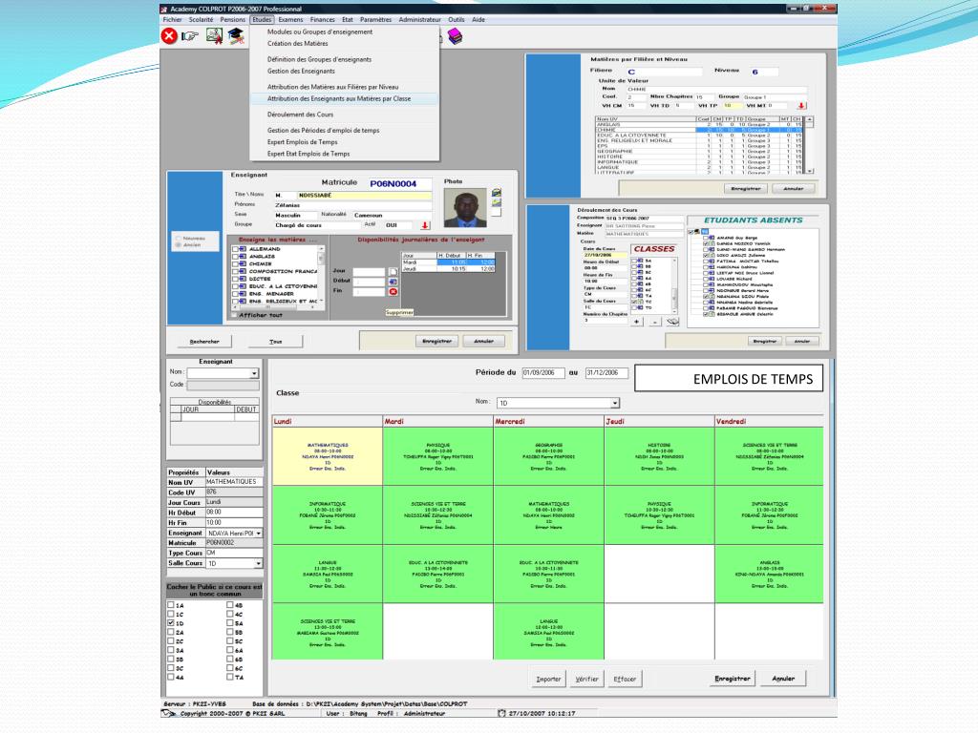
Task: Click the plus button under CLASSES list
Action: (x=636, y=322)
